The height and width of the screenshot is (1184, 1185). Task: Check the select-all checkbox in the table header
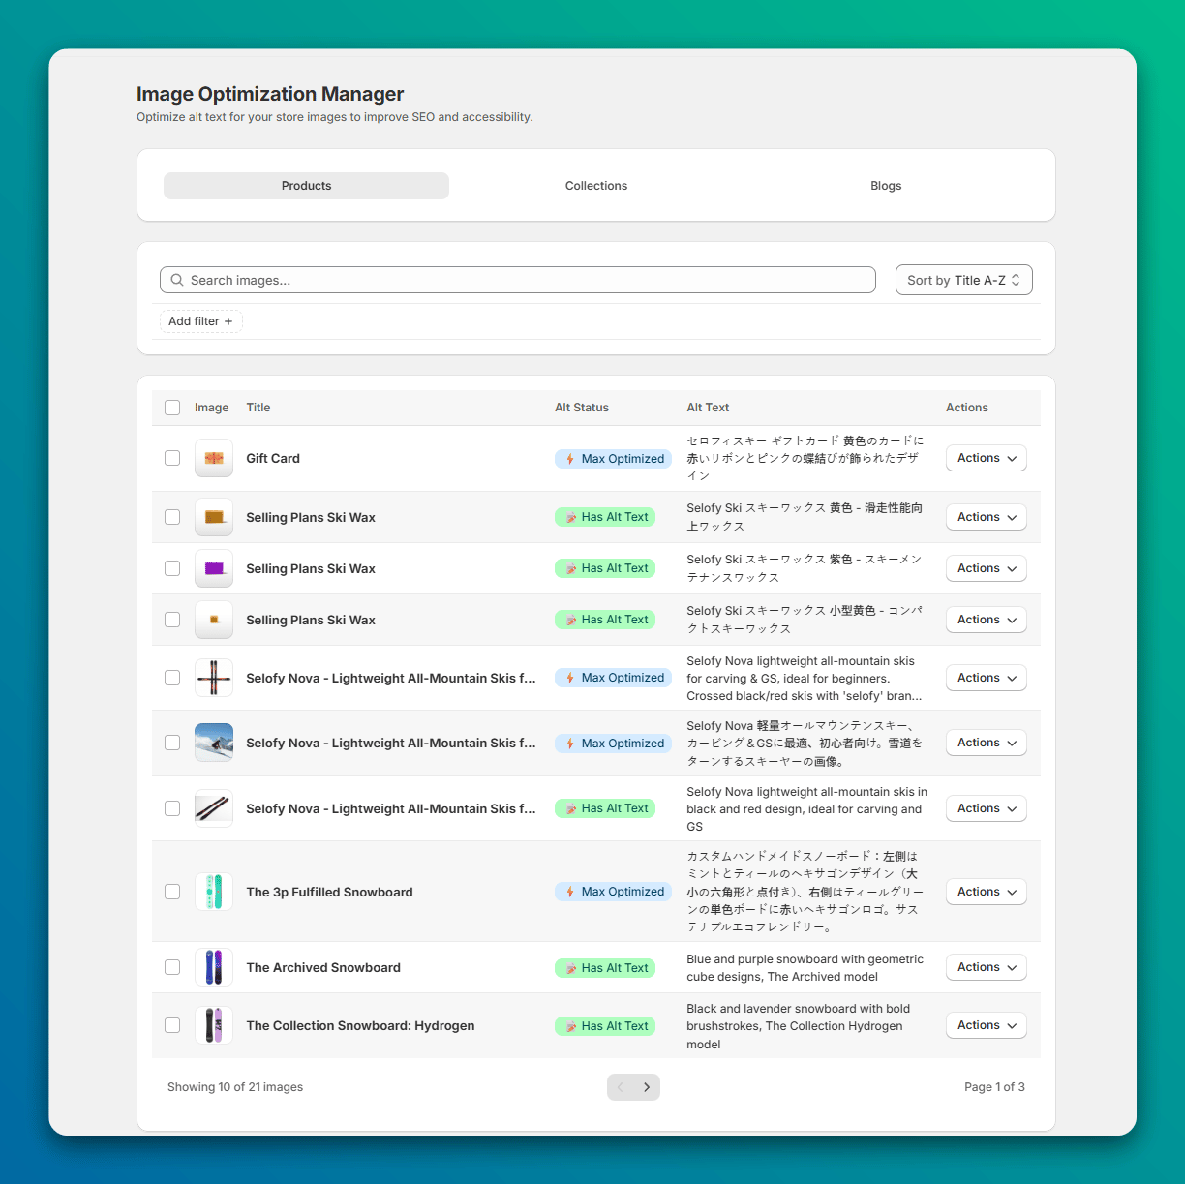click(171, 408)
